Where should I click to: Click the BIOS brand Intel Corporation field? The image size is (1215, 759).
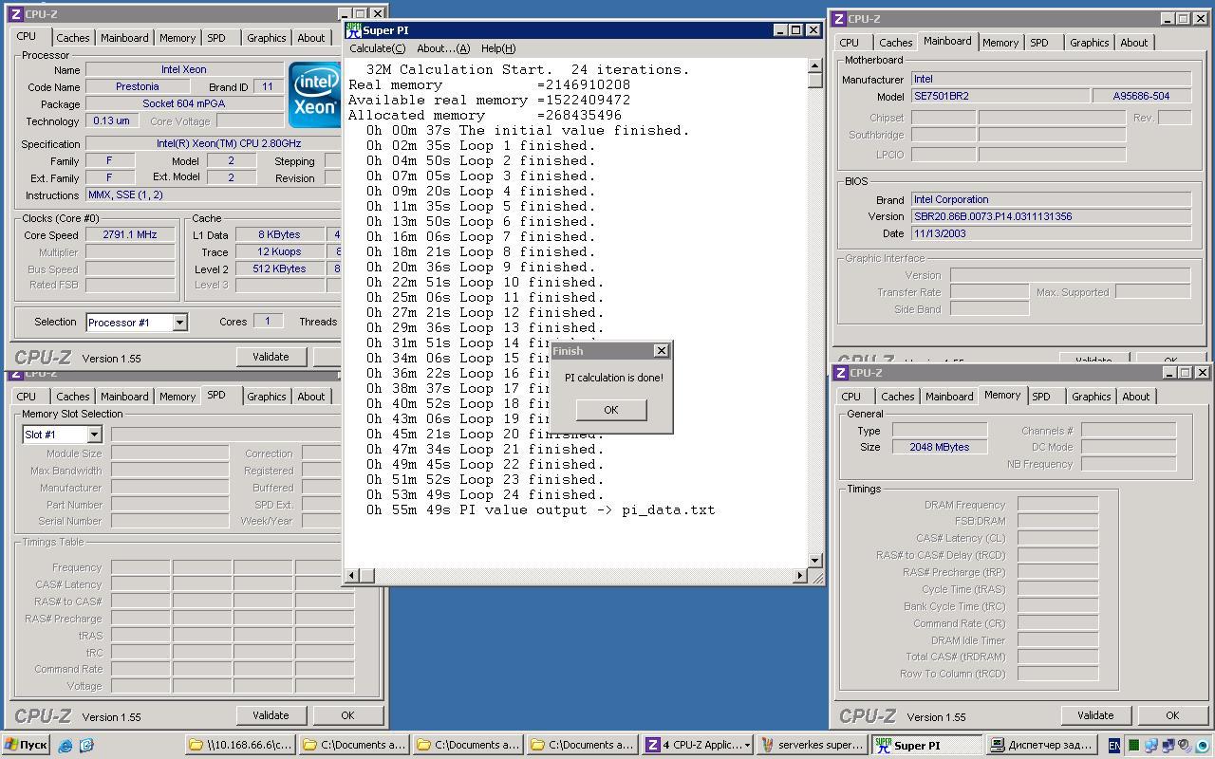click(1051, 199)
